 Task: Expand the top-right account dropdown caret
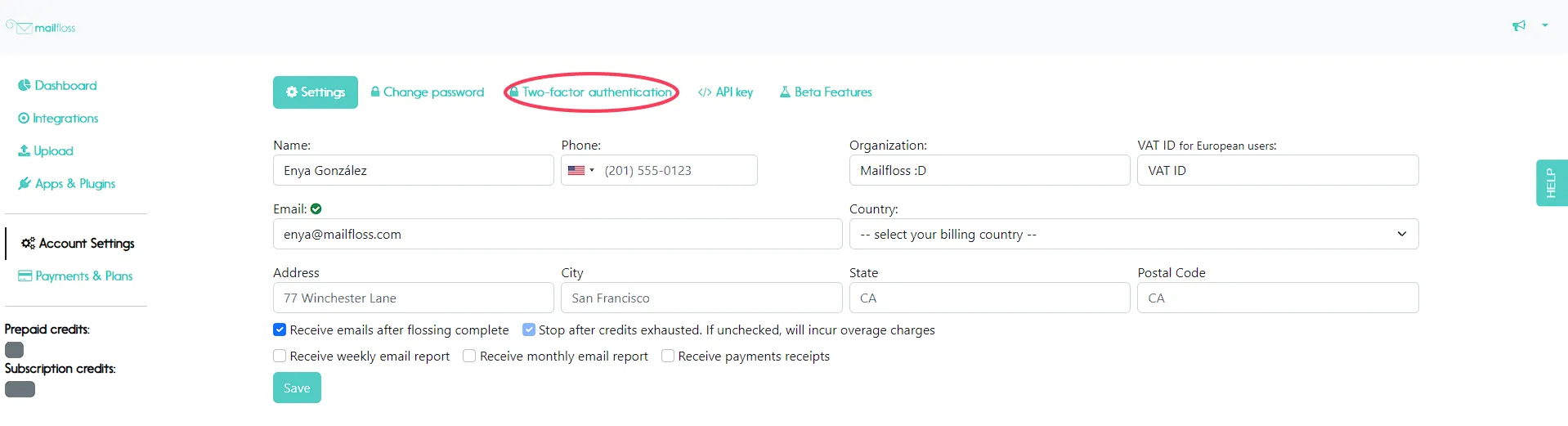click(1545, 25)
